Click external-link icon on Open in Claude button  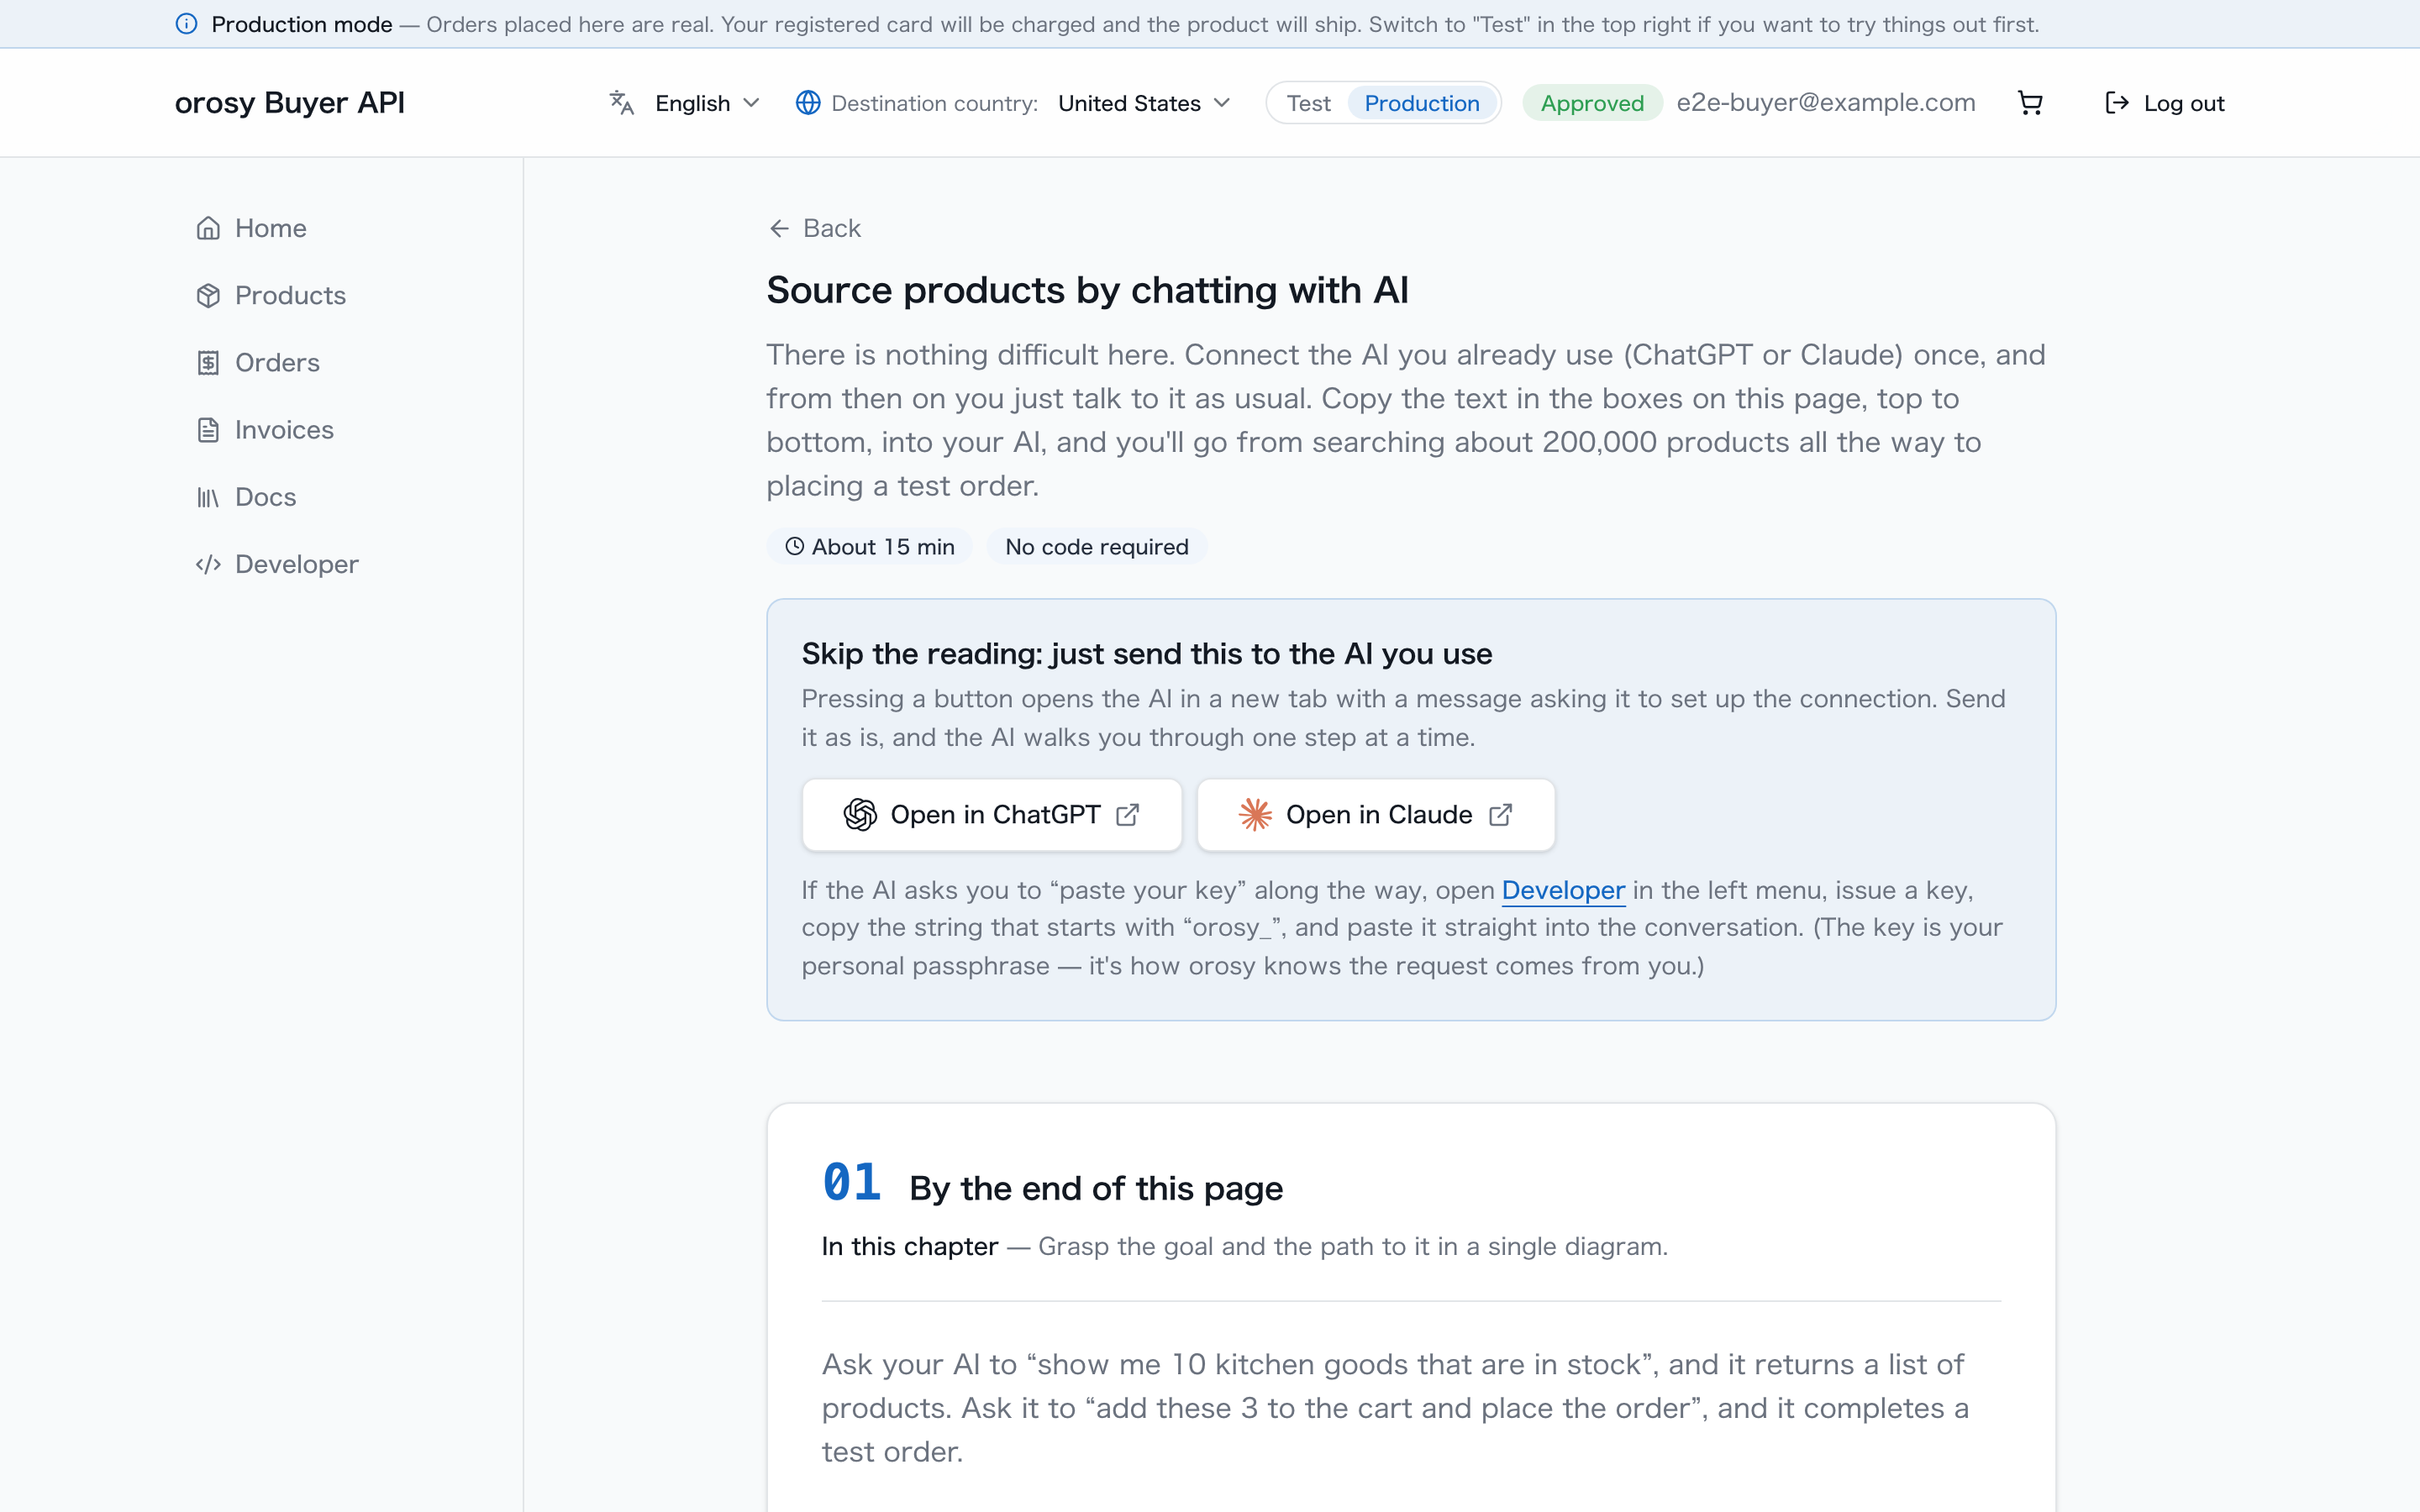click(1500, 815)
